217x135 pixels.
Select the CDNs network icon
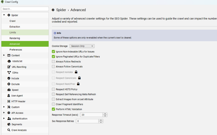click(9, 73)
